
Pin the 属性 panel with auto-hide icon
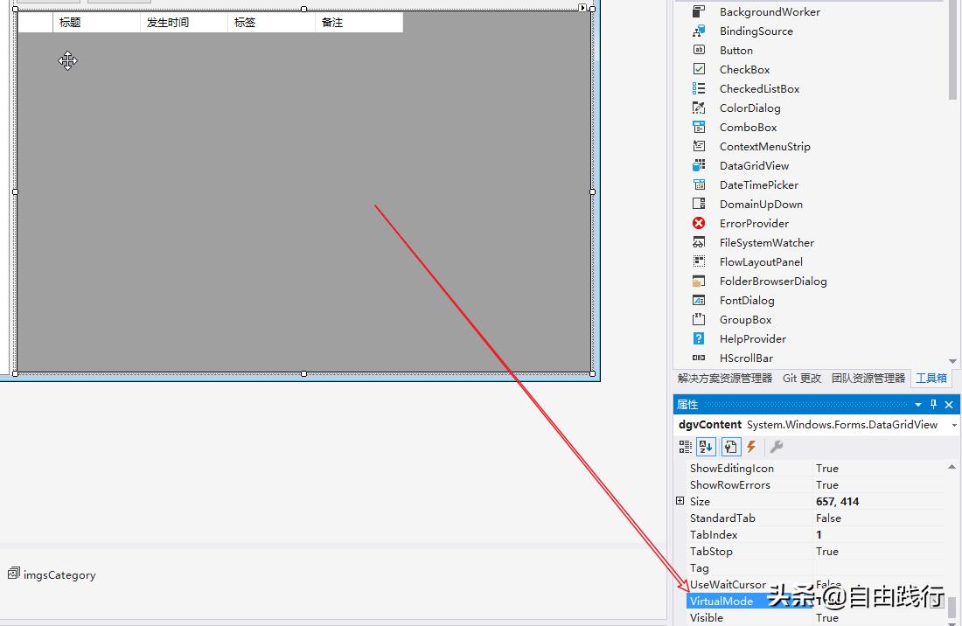tap(933, 404)
